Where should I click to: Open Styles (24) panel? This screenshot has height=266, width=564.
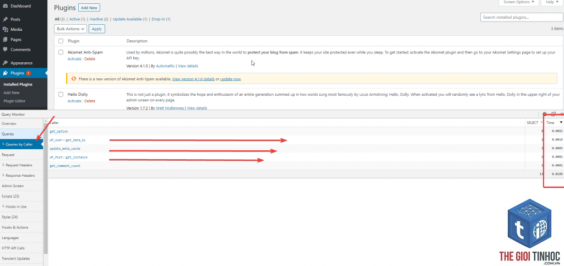[x=21, y=217]
